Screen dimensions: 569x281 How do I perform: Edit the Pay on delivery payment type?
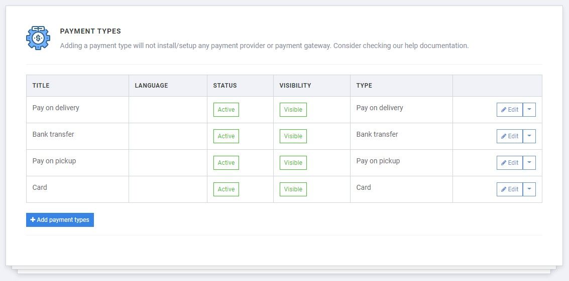point(509,110)
